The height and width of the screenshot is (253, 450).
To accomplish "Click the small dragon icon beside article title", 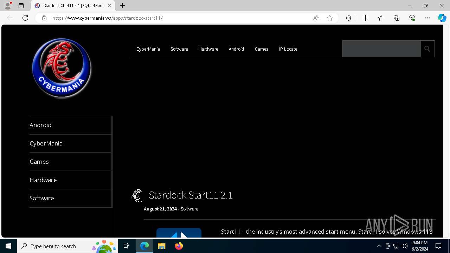I will tap(137, 195).
